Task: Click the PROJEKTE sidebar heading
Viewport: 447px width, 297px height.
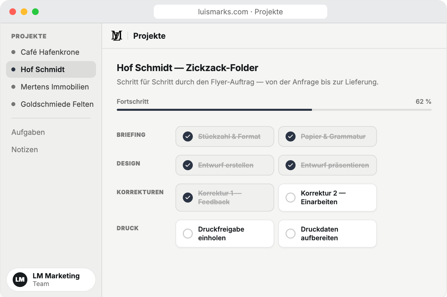Action: 29,36
